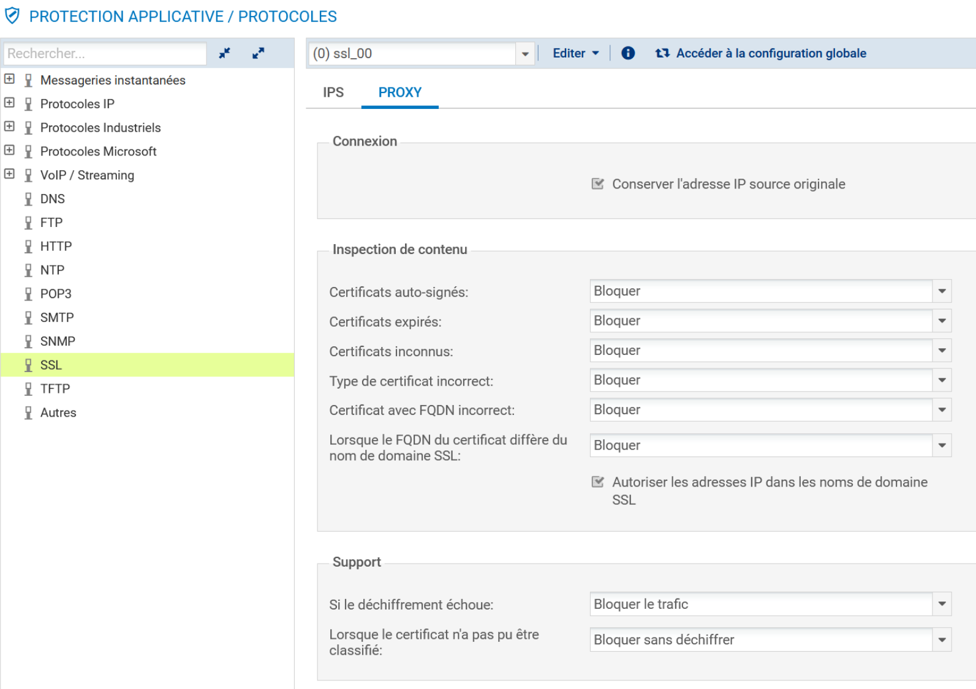This screenshot has height=689, width=976.
Task: Open the ssl_00 profile dropdown
Action: [525, 54]
